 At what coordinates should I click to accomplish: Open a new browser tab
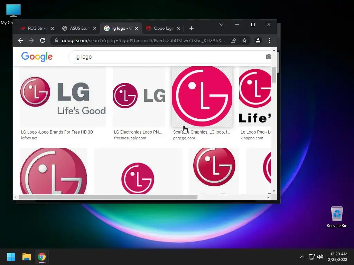[192, 28]
